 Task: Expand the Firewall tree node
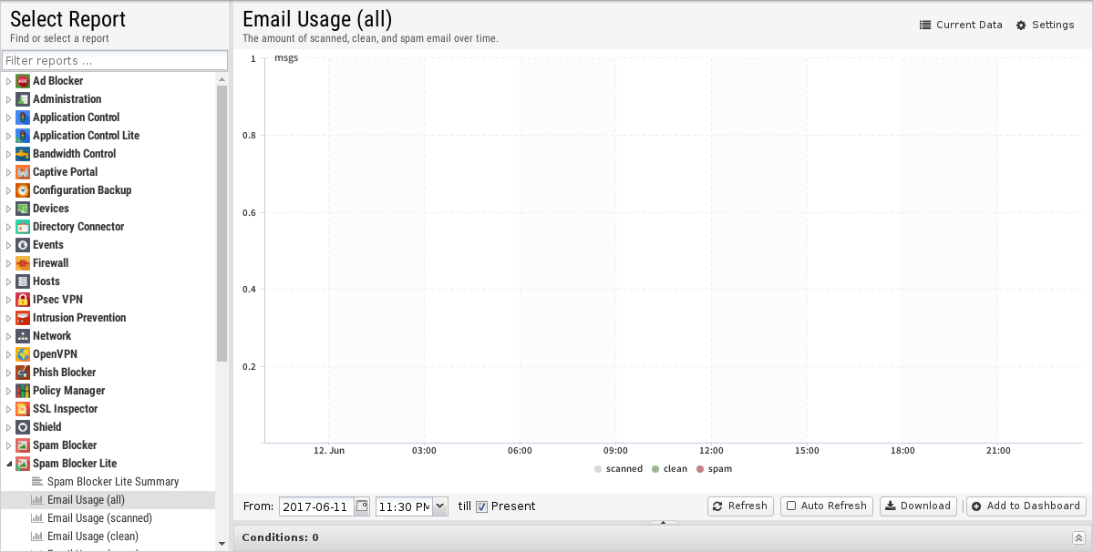(x=8, y=264)
